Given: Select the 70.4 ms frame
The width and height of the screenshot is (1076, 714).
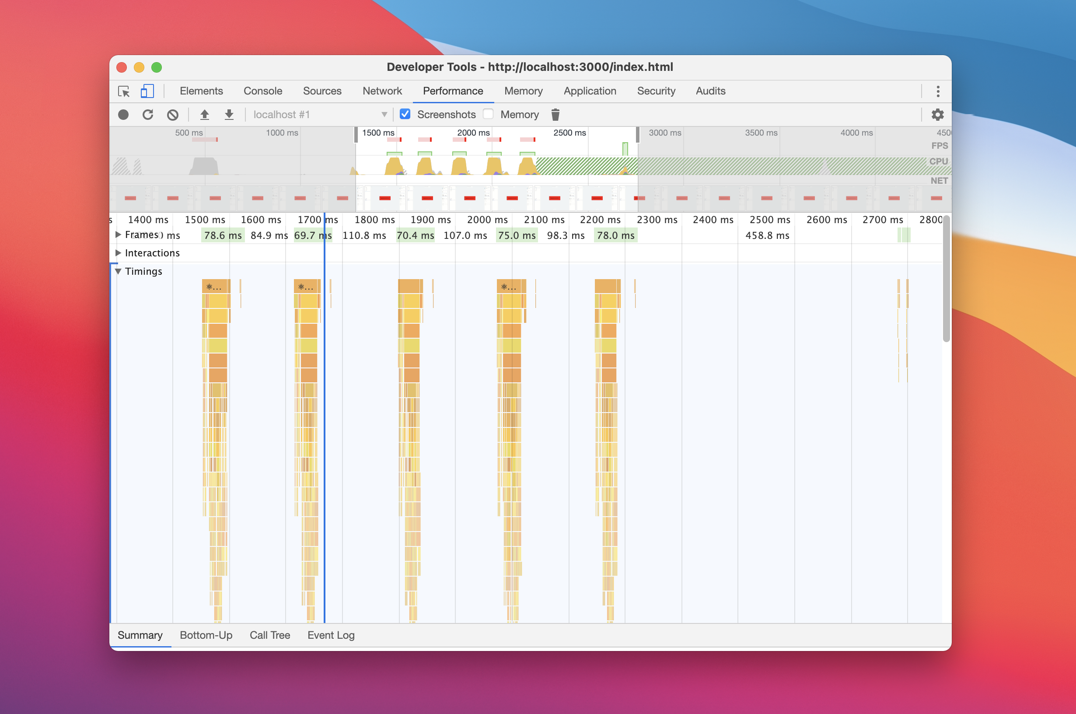Looking at the screenshot, I should (415, 235).
